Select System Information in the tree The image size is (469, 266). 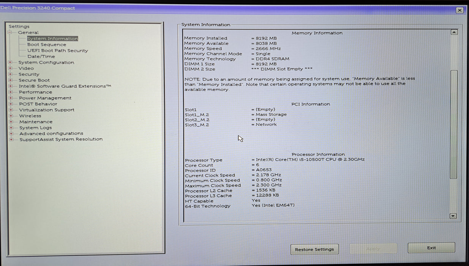coord(52,38)
